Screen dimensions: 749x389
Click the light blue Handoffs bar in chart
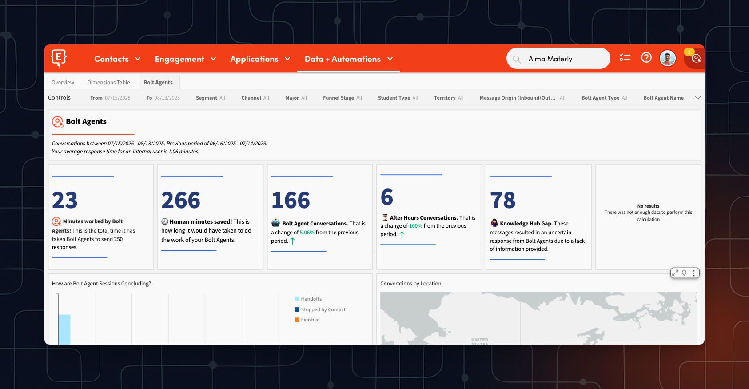[64, 329]
